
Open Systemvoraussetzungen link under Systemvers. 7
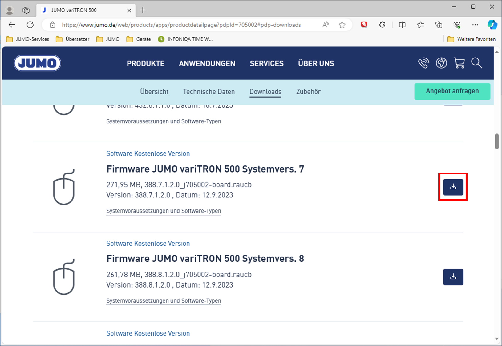tap(164, 211)
